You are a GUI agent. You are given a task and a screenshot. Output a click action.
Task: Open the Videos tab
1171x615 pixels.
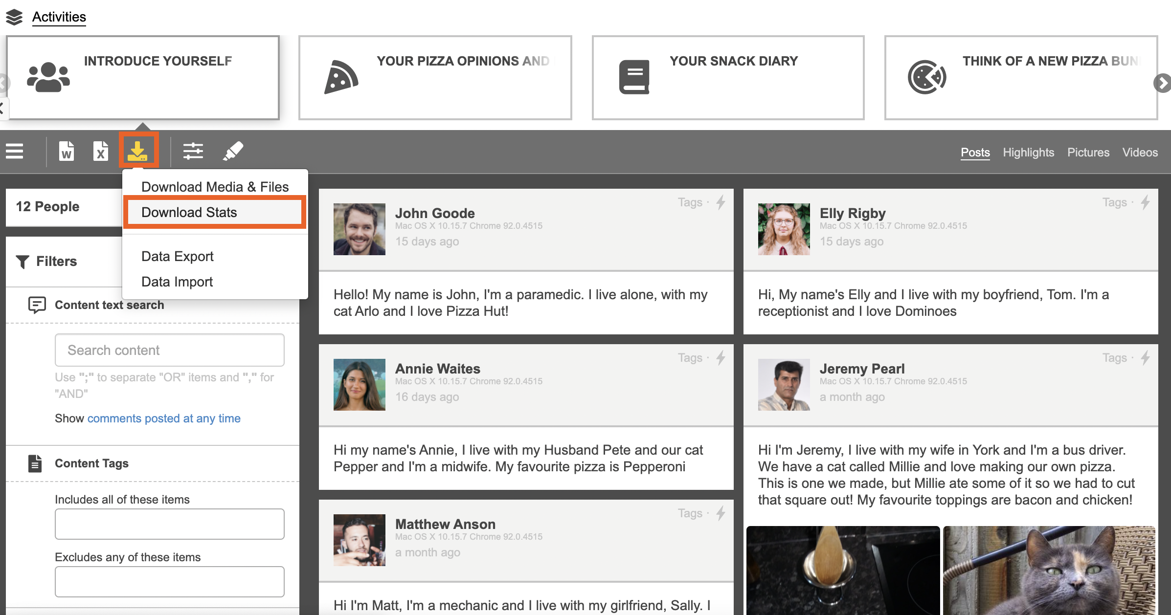[x=1140, y=153]
